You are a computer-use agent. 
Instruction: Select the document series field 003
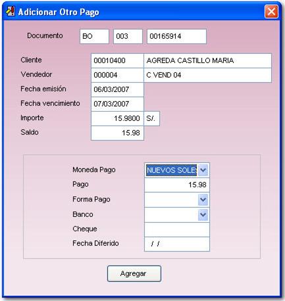point(128,36)
